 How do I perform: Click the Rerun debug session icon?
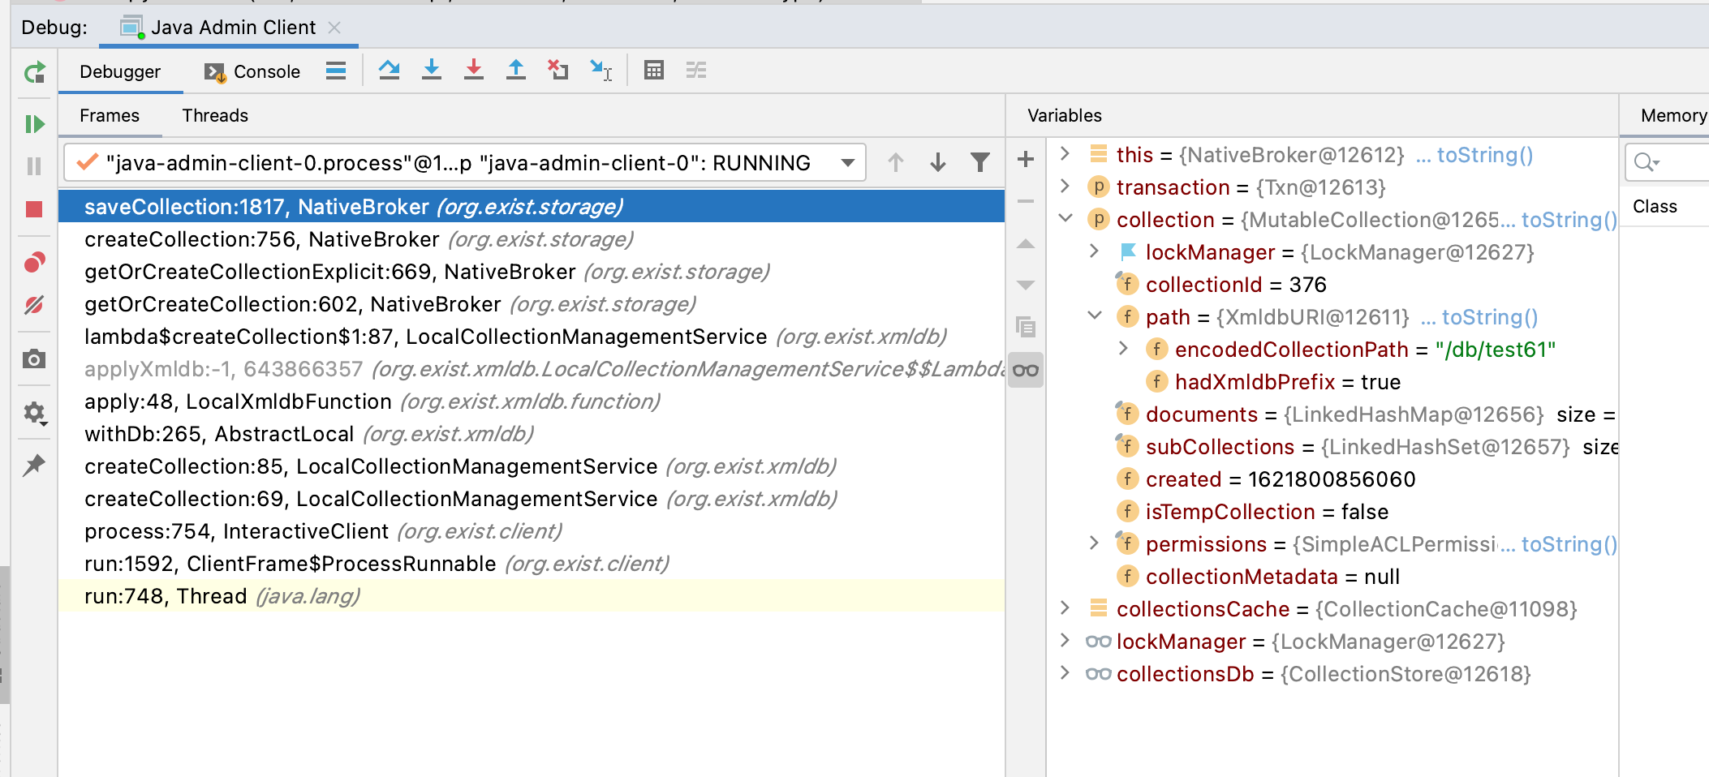pos(34,73)
